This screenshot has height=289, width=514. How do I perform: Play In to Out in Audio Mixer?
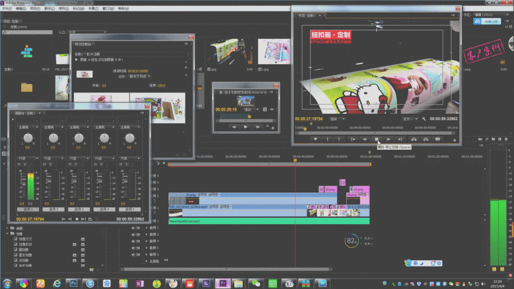84,219
